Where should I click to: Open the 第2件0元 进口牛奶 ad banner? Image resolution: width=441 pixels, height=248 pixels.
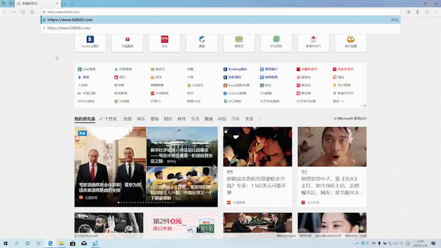(184, 224)
